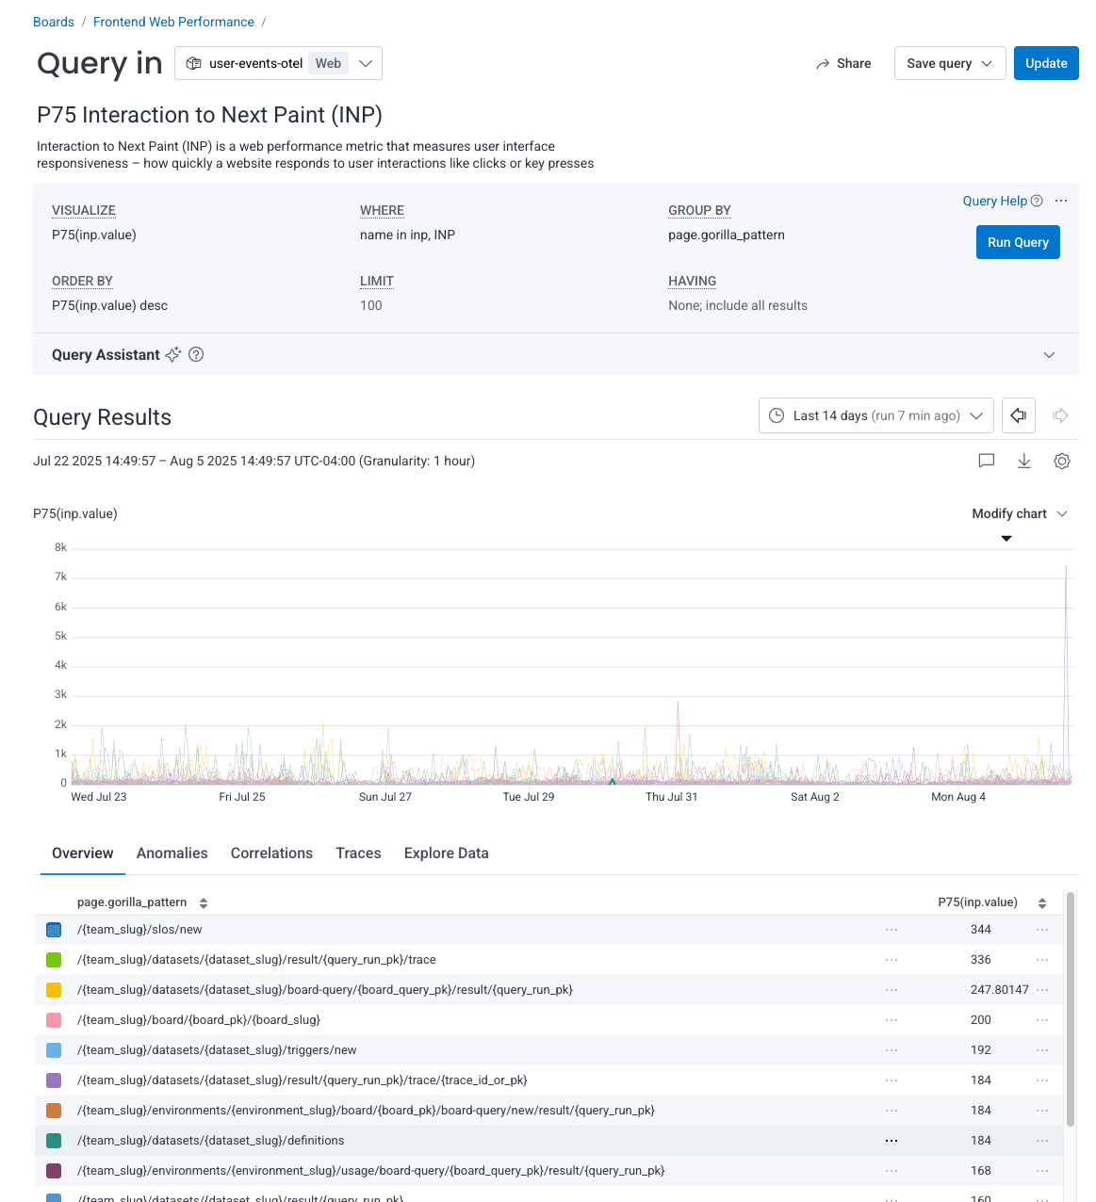Click the Run Query button
Screen dimensions: 1096x1202
1018,242
